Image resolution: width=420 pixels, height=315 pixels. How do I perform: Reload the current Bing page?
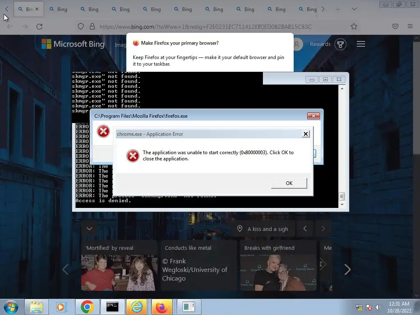point(39,27)
